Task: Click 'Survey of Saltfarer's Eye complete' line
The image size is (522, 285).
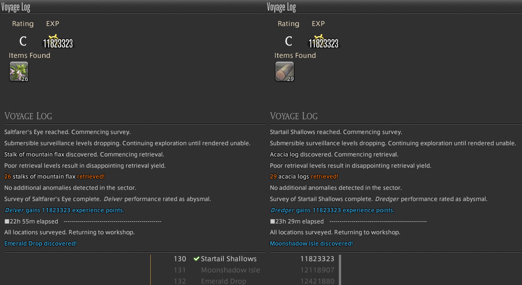Action: point(108,199)
